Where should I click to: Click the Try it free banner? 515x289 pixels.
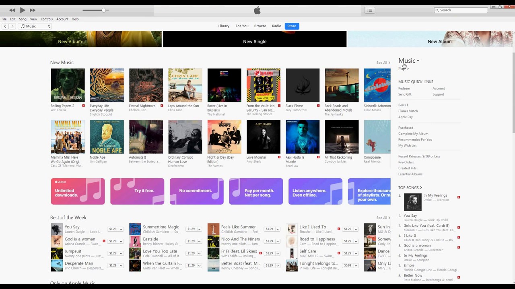coord(137,191)
